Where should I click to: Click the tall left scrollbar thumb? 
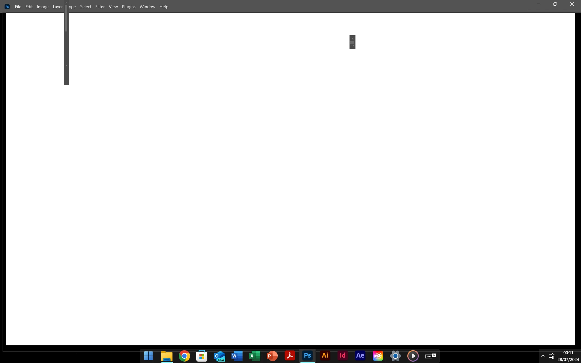(x=66, y=18)
